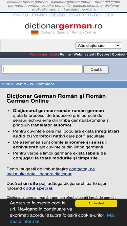
Task: Click the German flag icon
Action: point(35,33)
